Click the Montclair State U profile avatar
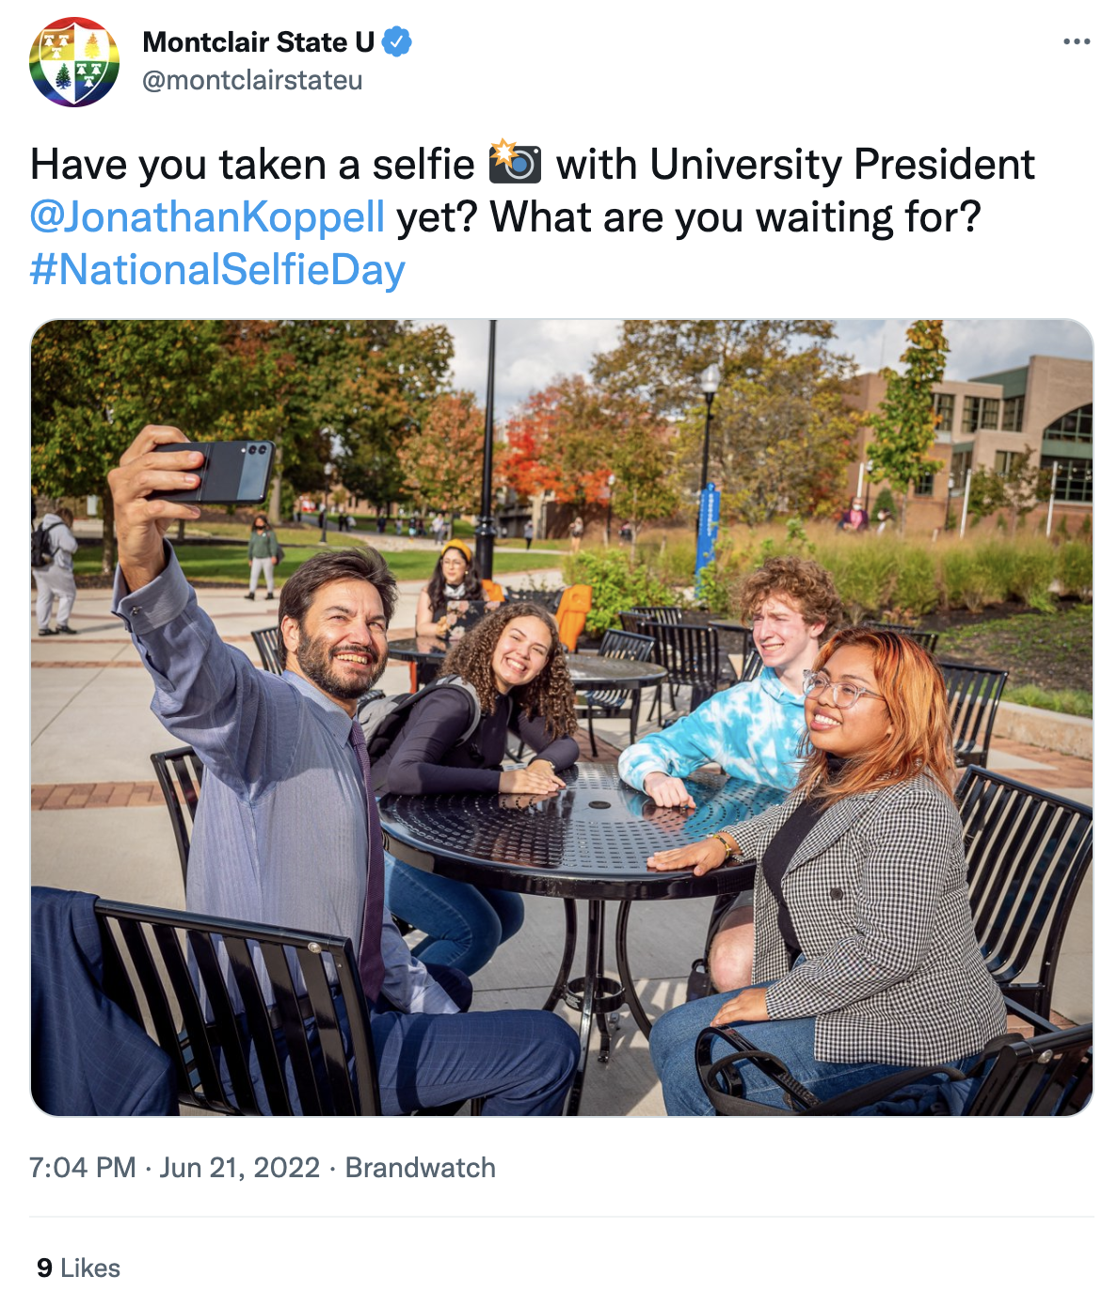Image resolution: width=1118 pixels, height=1308 pixels. [74, 62]
